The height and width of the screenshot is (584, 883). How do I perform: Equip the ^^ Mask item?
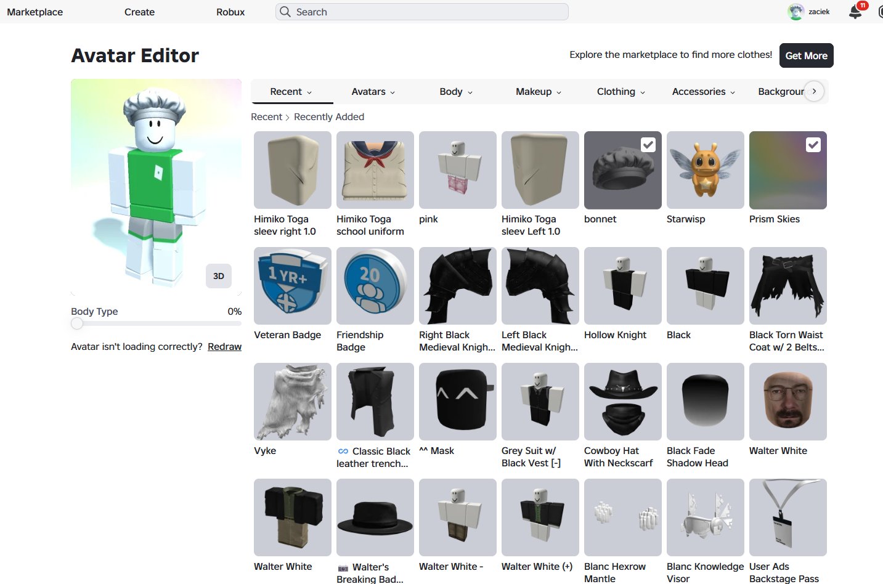point(458,402)
